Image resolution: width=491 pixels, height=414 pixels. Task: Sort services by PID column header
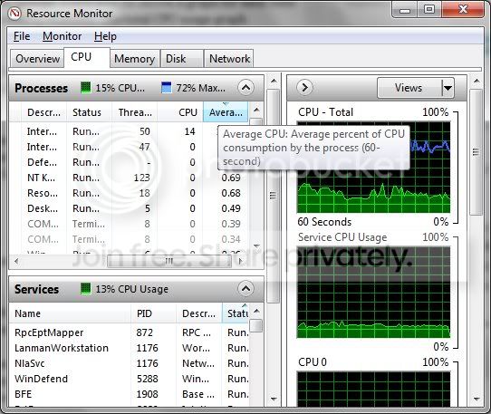[153, 313]
